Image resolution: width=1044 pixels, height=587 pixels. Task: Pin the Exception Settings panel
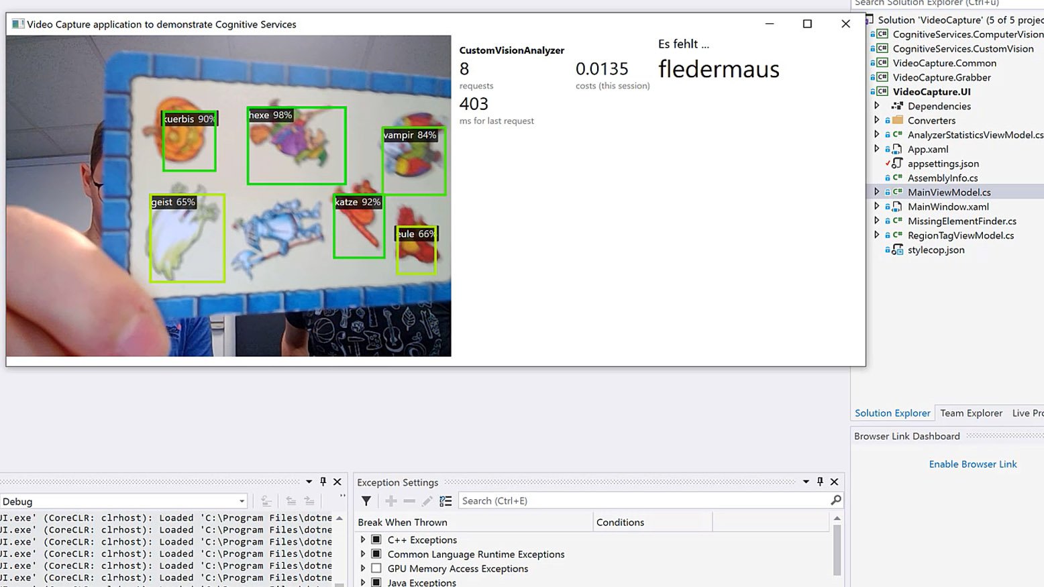pyautogui.click(x=820, y=482)
